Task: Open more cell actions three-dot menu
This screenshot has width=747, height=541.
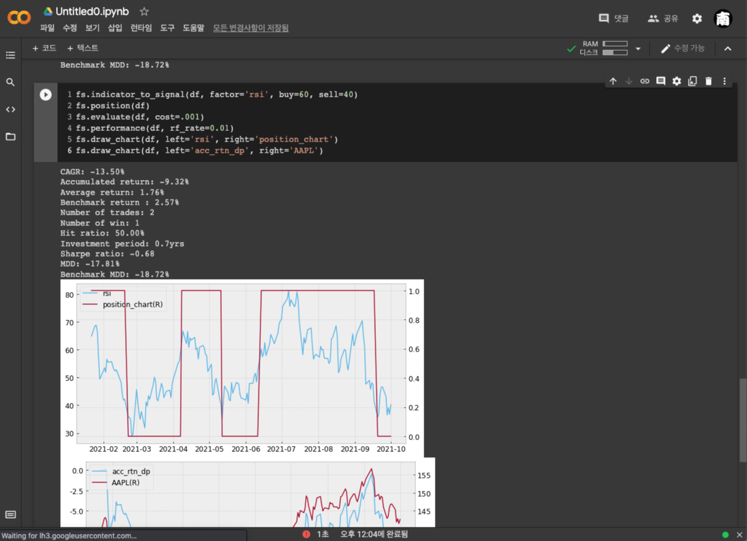Action: point(725,81)
